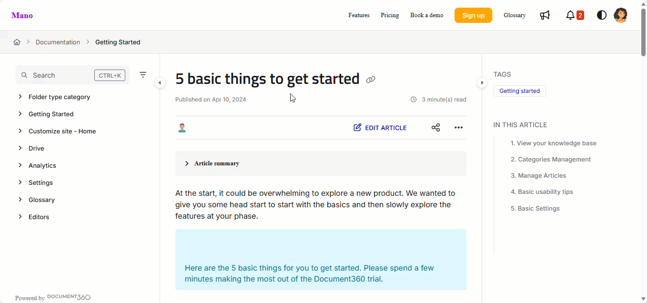Click the home breadcrumb icon
The width and height of the screenshot is (647, 303).
pos(17,42)
